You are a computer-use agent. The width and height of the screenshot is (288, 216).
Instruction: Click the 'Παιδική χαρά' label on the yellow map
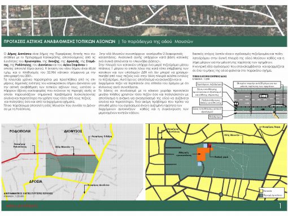[221, 157]
